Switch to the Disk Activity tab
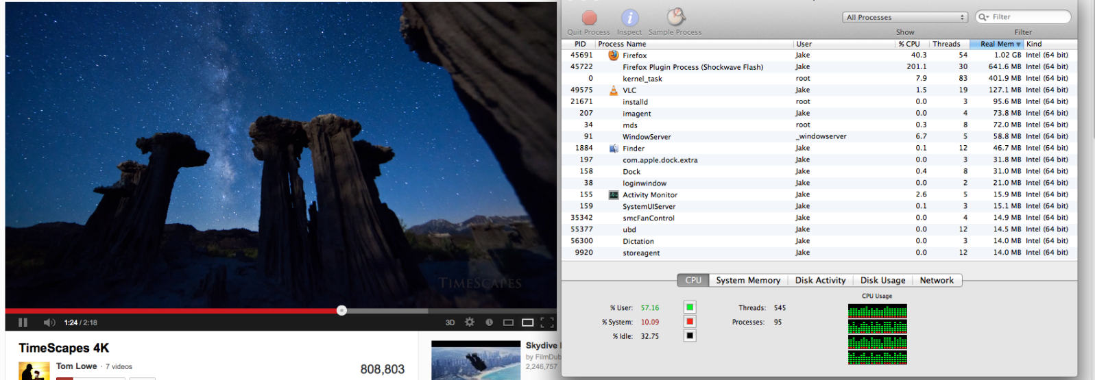 [x=820, y=280]
